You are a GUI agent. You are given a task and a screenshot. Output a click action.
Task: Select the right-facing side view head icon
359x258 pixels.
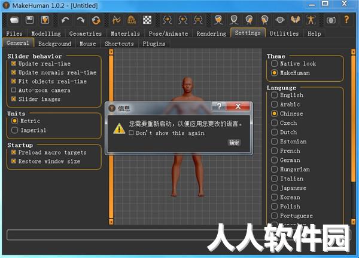(249, 20)
